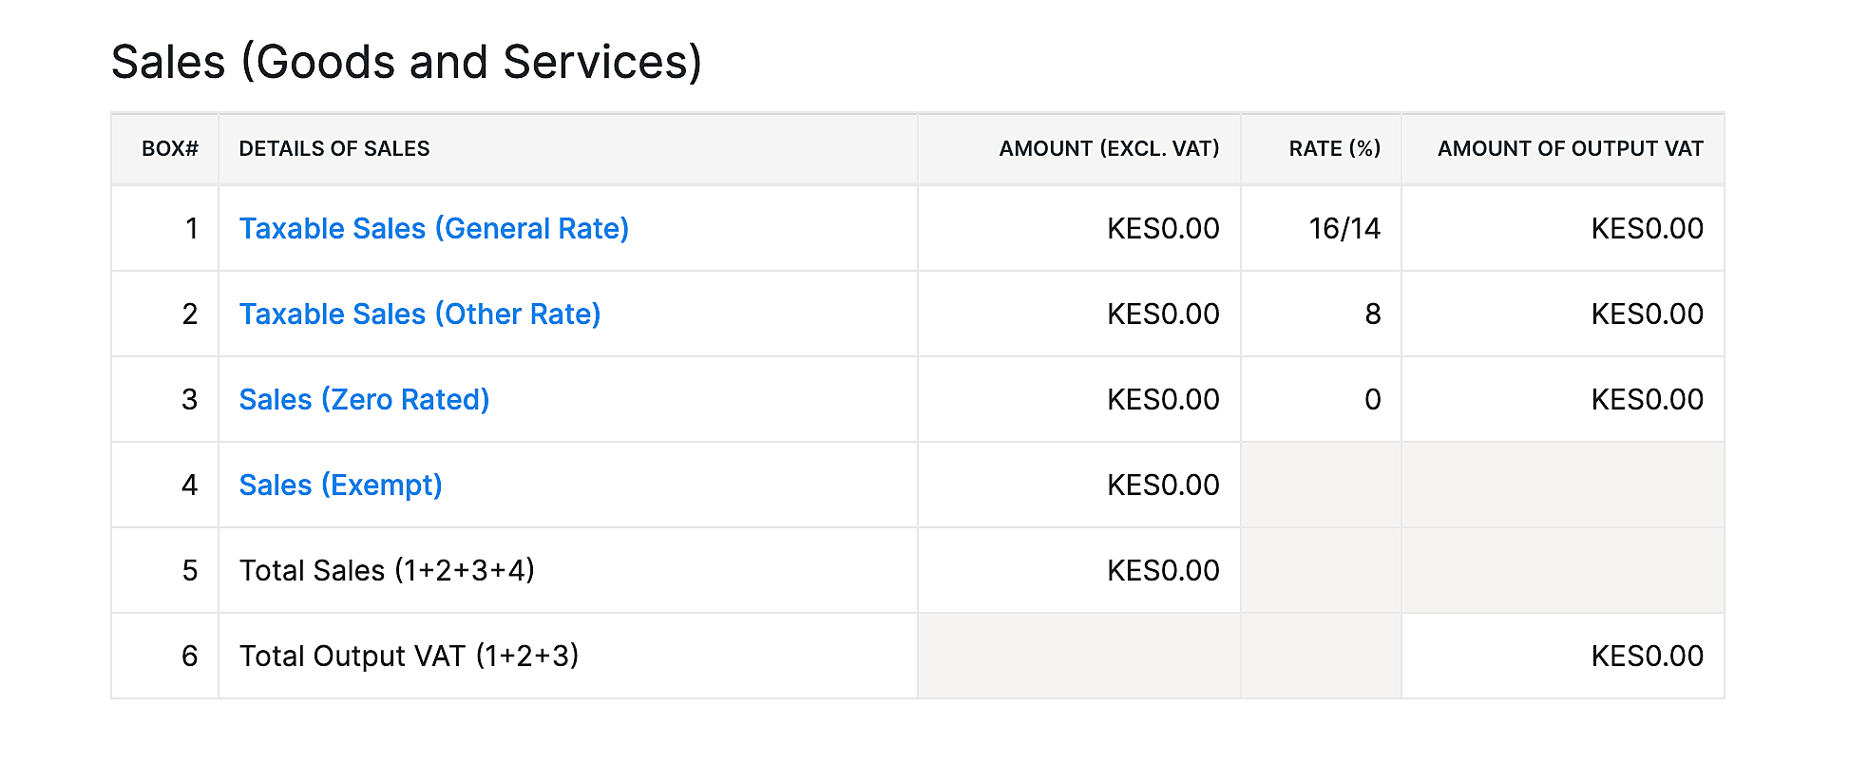Click the DETAILS OF SALES column header
The image size is (1849, 781).
334,148
